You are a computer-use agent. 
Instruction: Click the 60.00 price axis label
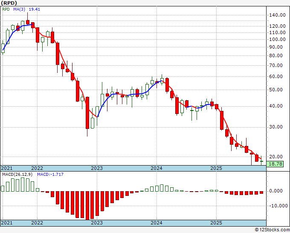(x=276, y=76)
